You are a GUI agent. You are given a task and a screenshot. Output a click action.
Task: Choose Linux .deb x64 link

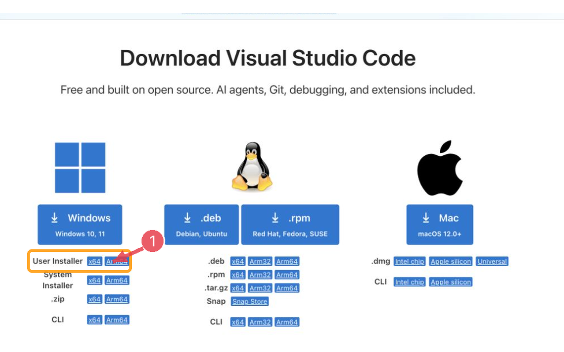[x=238, y=261]
